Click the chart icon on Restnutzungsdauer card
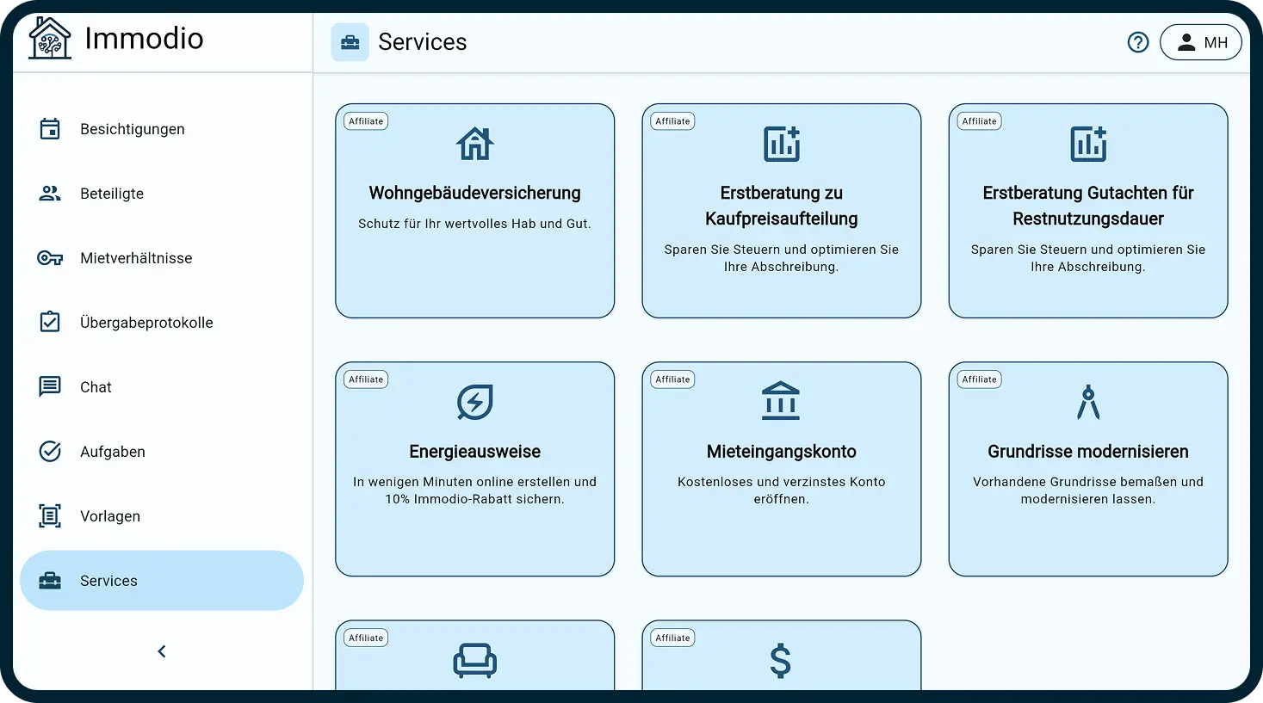This screenshot has width=1263, height=703. tap(1088, 144)
